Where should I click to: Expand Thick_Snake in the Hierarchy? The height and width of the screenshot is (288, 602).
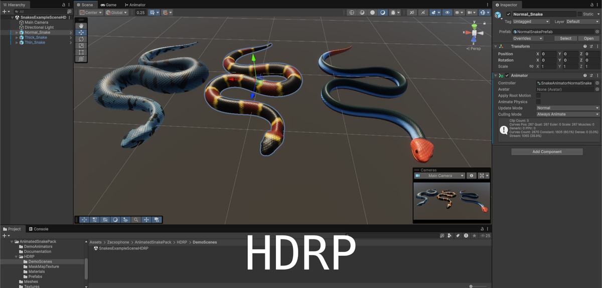[17, 38]
